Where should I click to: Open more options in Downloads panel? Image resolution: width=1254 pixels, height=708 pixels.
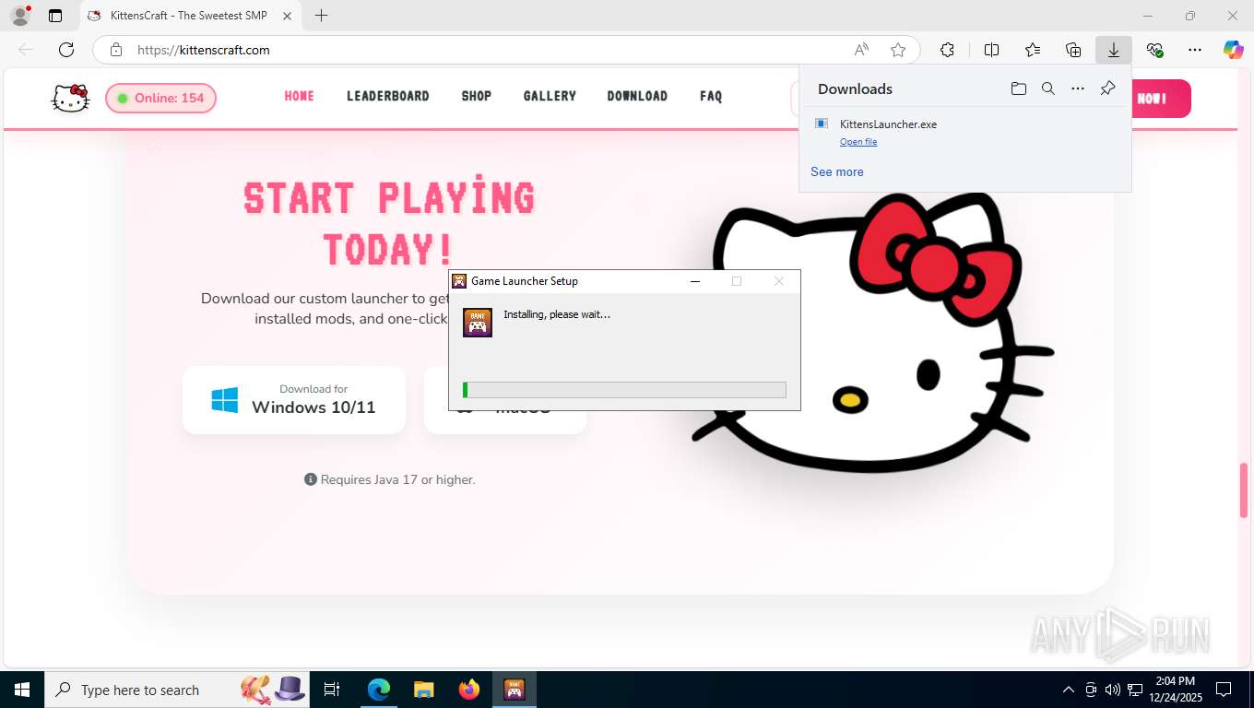1078,88
